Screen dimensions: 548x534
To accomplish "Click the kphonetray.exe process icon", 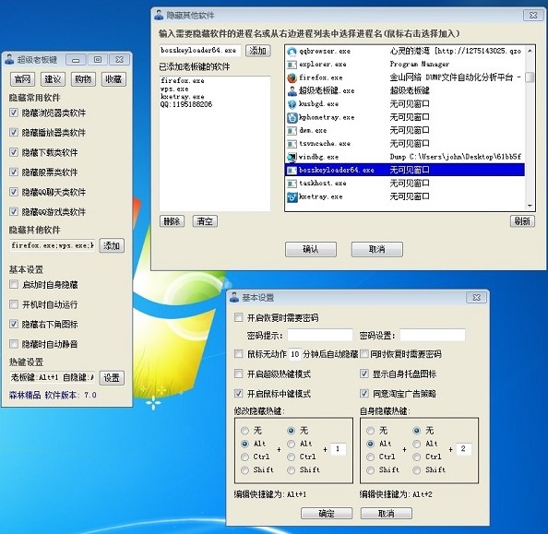I will click(x=292, y=117).
